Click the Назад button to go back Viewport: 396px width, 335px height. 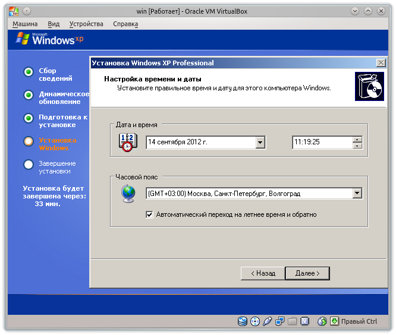click(262, 273)
